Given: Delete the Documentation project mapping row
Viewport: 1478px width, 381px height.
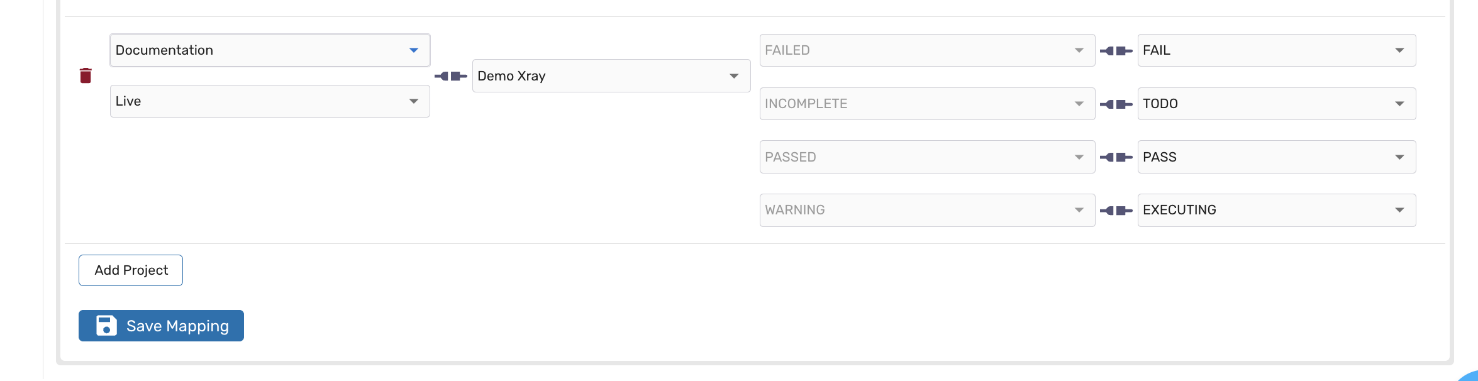Looking at the screenshot, I should tap(86, 75).
